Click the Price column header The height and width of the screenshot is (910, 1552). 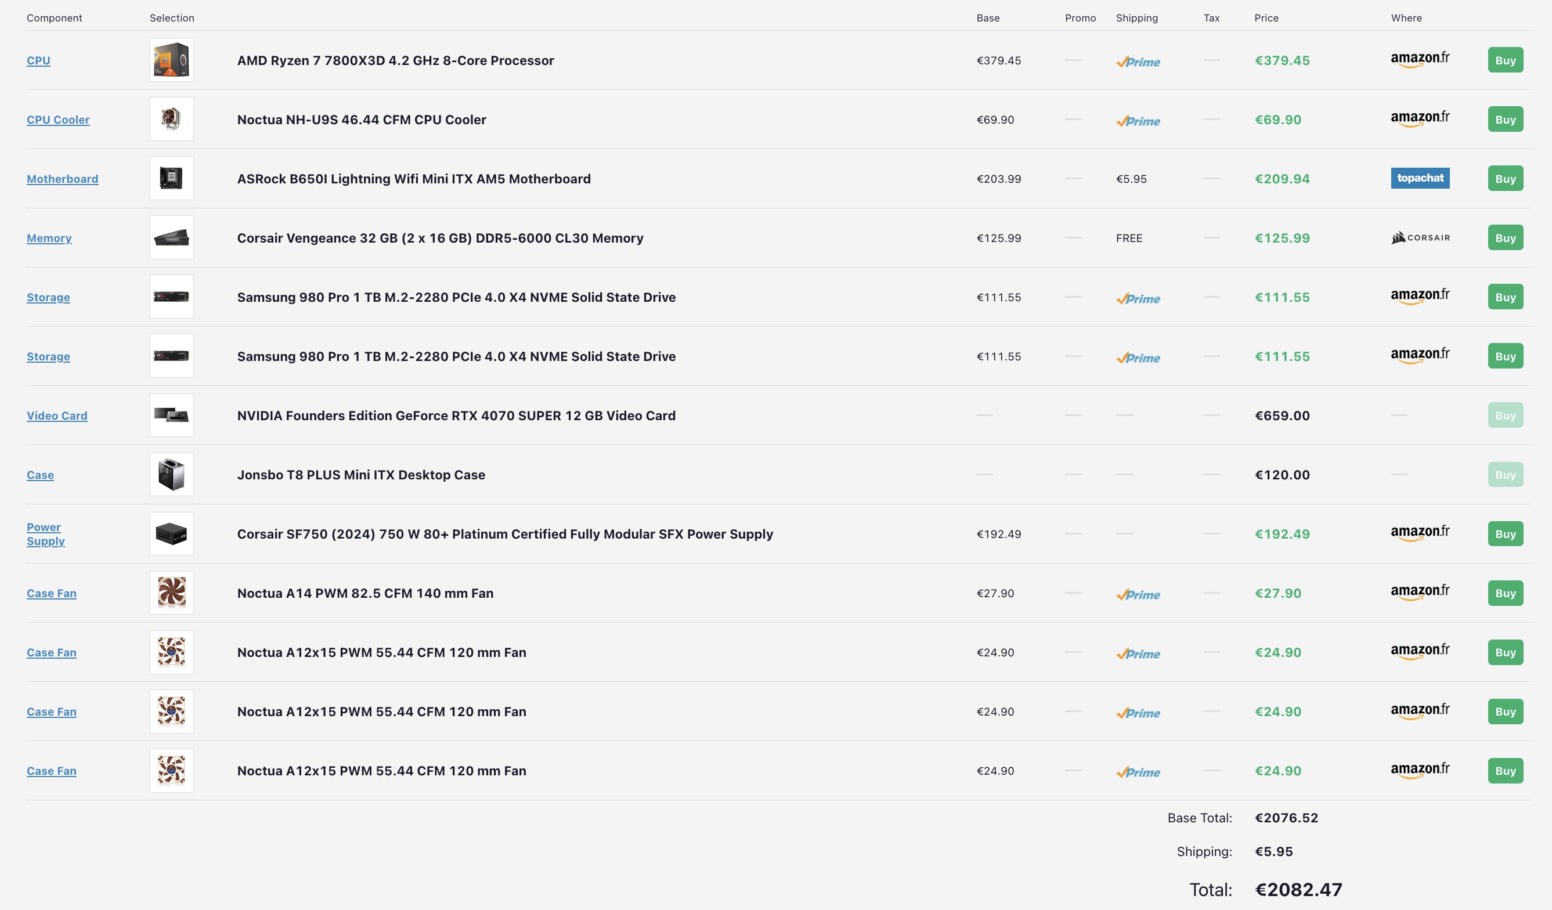pyautogui.click(x=1266, y=18)
